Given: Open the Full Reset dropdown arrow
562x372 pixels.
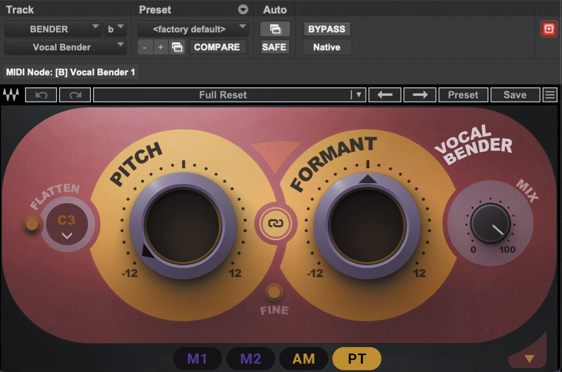Looking at the screenshot, I should 358,94.
